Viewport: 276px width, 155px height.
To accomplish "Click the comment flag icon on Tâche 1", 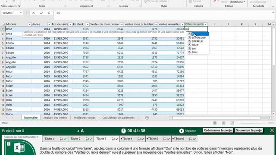I will tap(61, 139).
